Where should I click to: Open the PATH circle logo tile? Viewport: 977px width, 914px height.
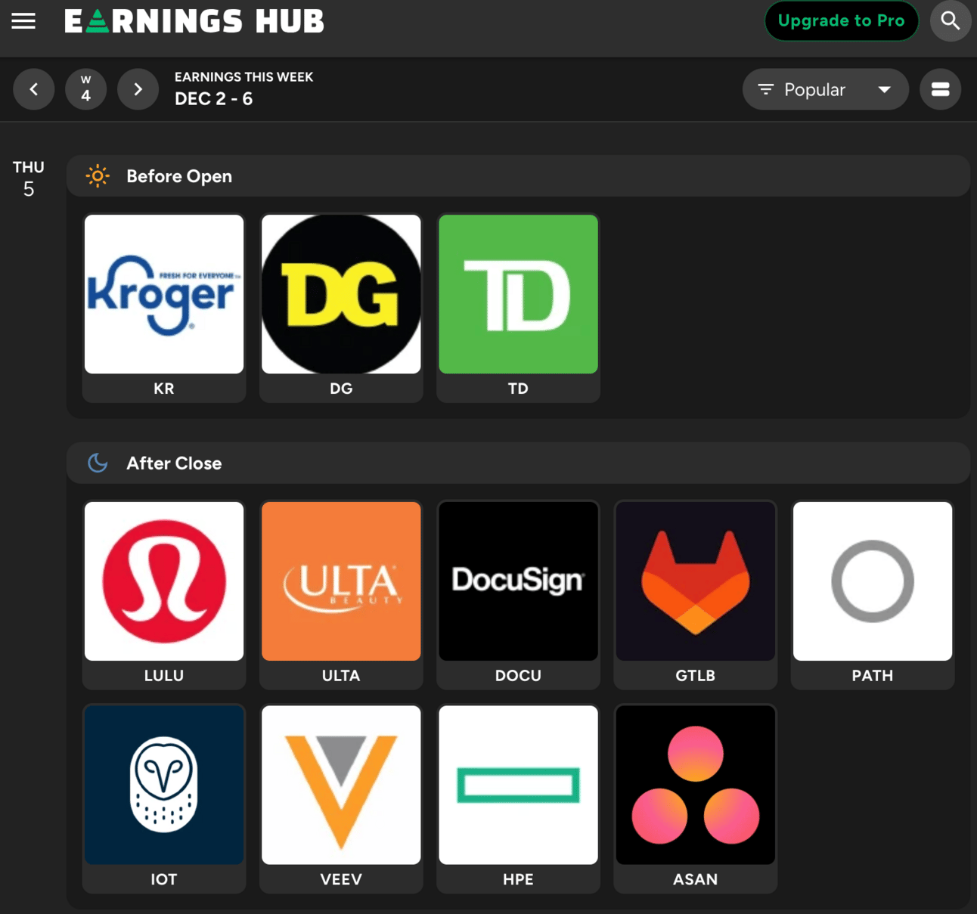point(873,581)
